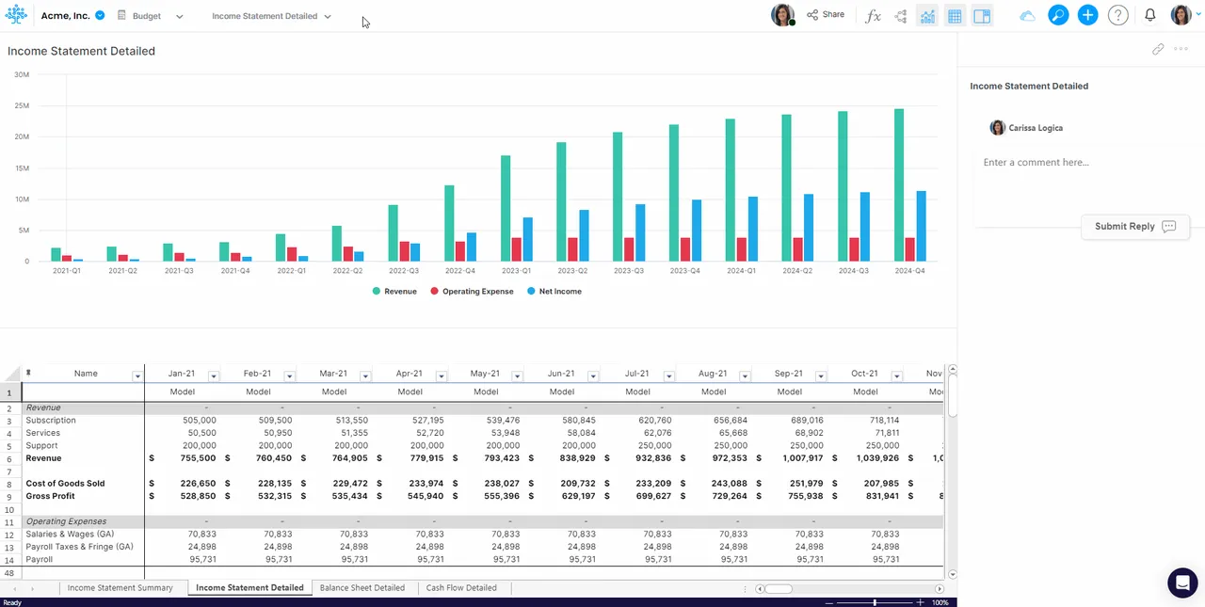The height and width of the screenshot is (607, 1205).
Task: Click the zoom slider in status bar
Action: tap(875, 602)
